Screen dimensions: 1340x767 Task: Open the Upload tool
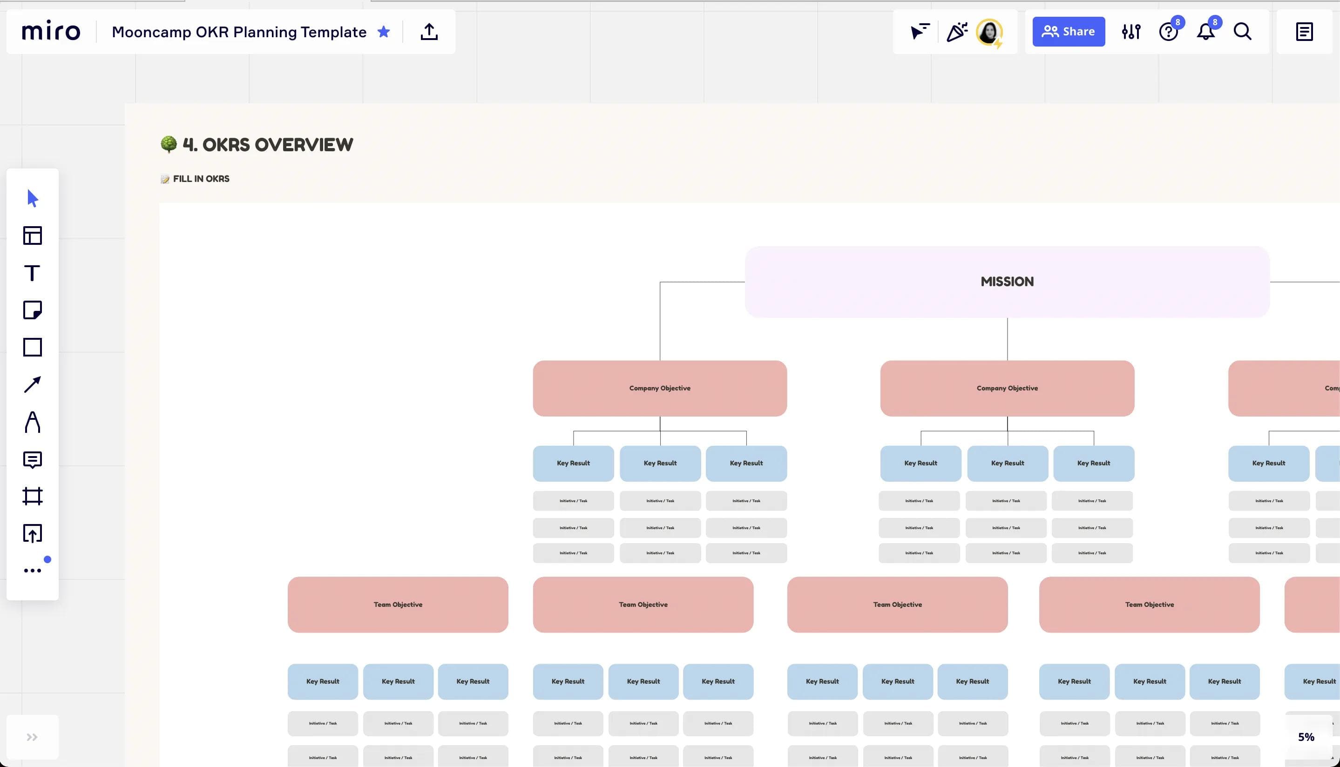tap(32, 533)
